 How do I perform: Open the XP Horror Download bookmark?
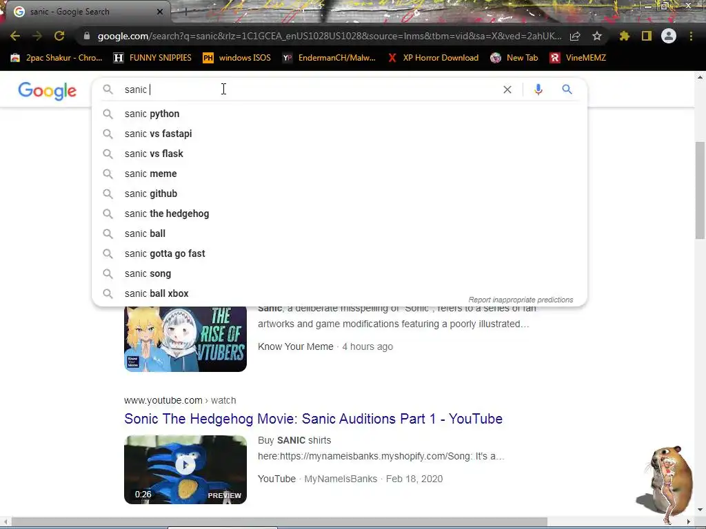coord(433,58)
